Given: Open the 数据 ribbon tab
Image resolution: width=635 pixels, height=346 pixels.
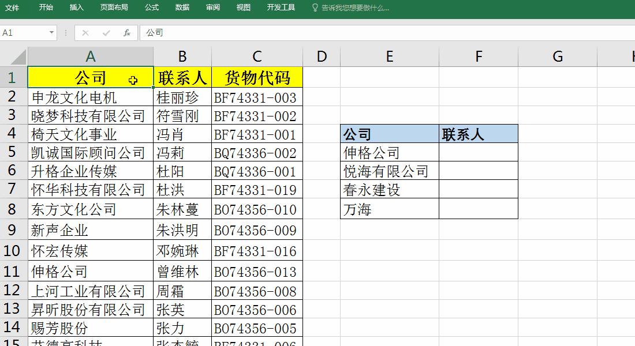Looking at the screenshot, I should [x=181, y=8].
